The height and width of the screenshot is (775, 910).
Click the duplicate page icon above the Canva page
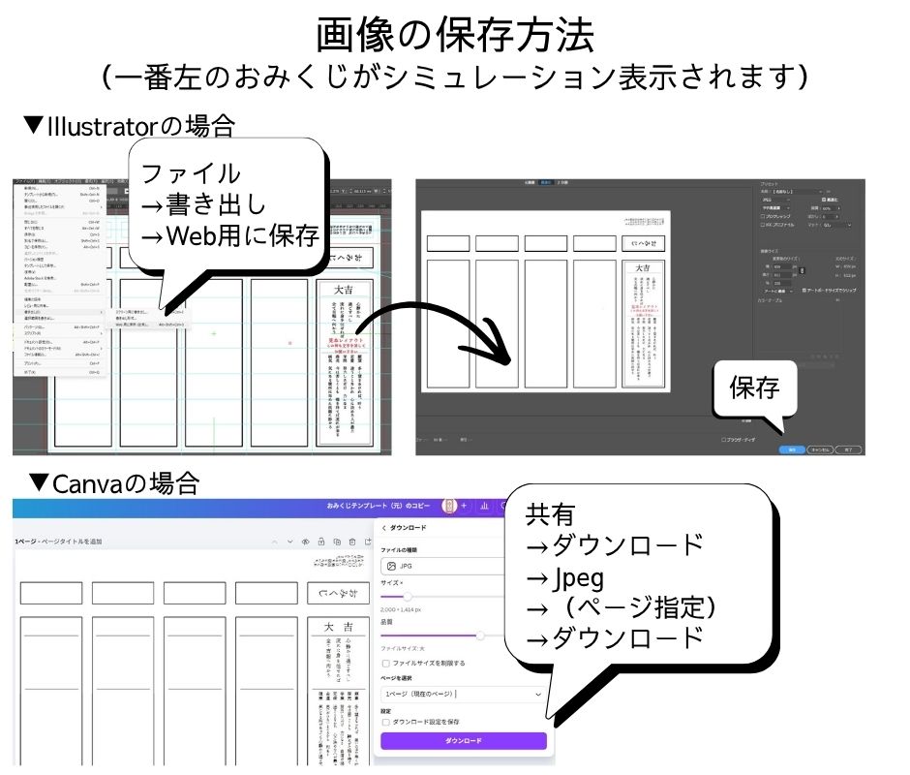pos(337,541)
